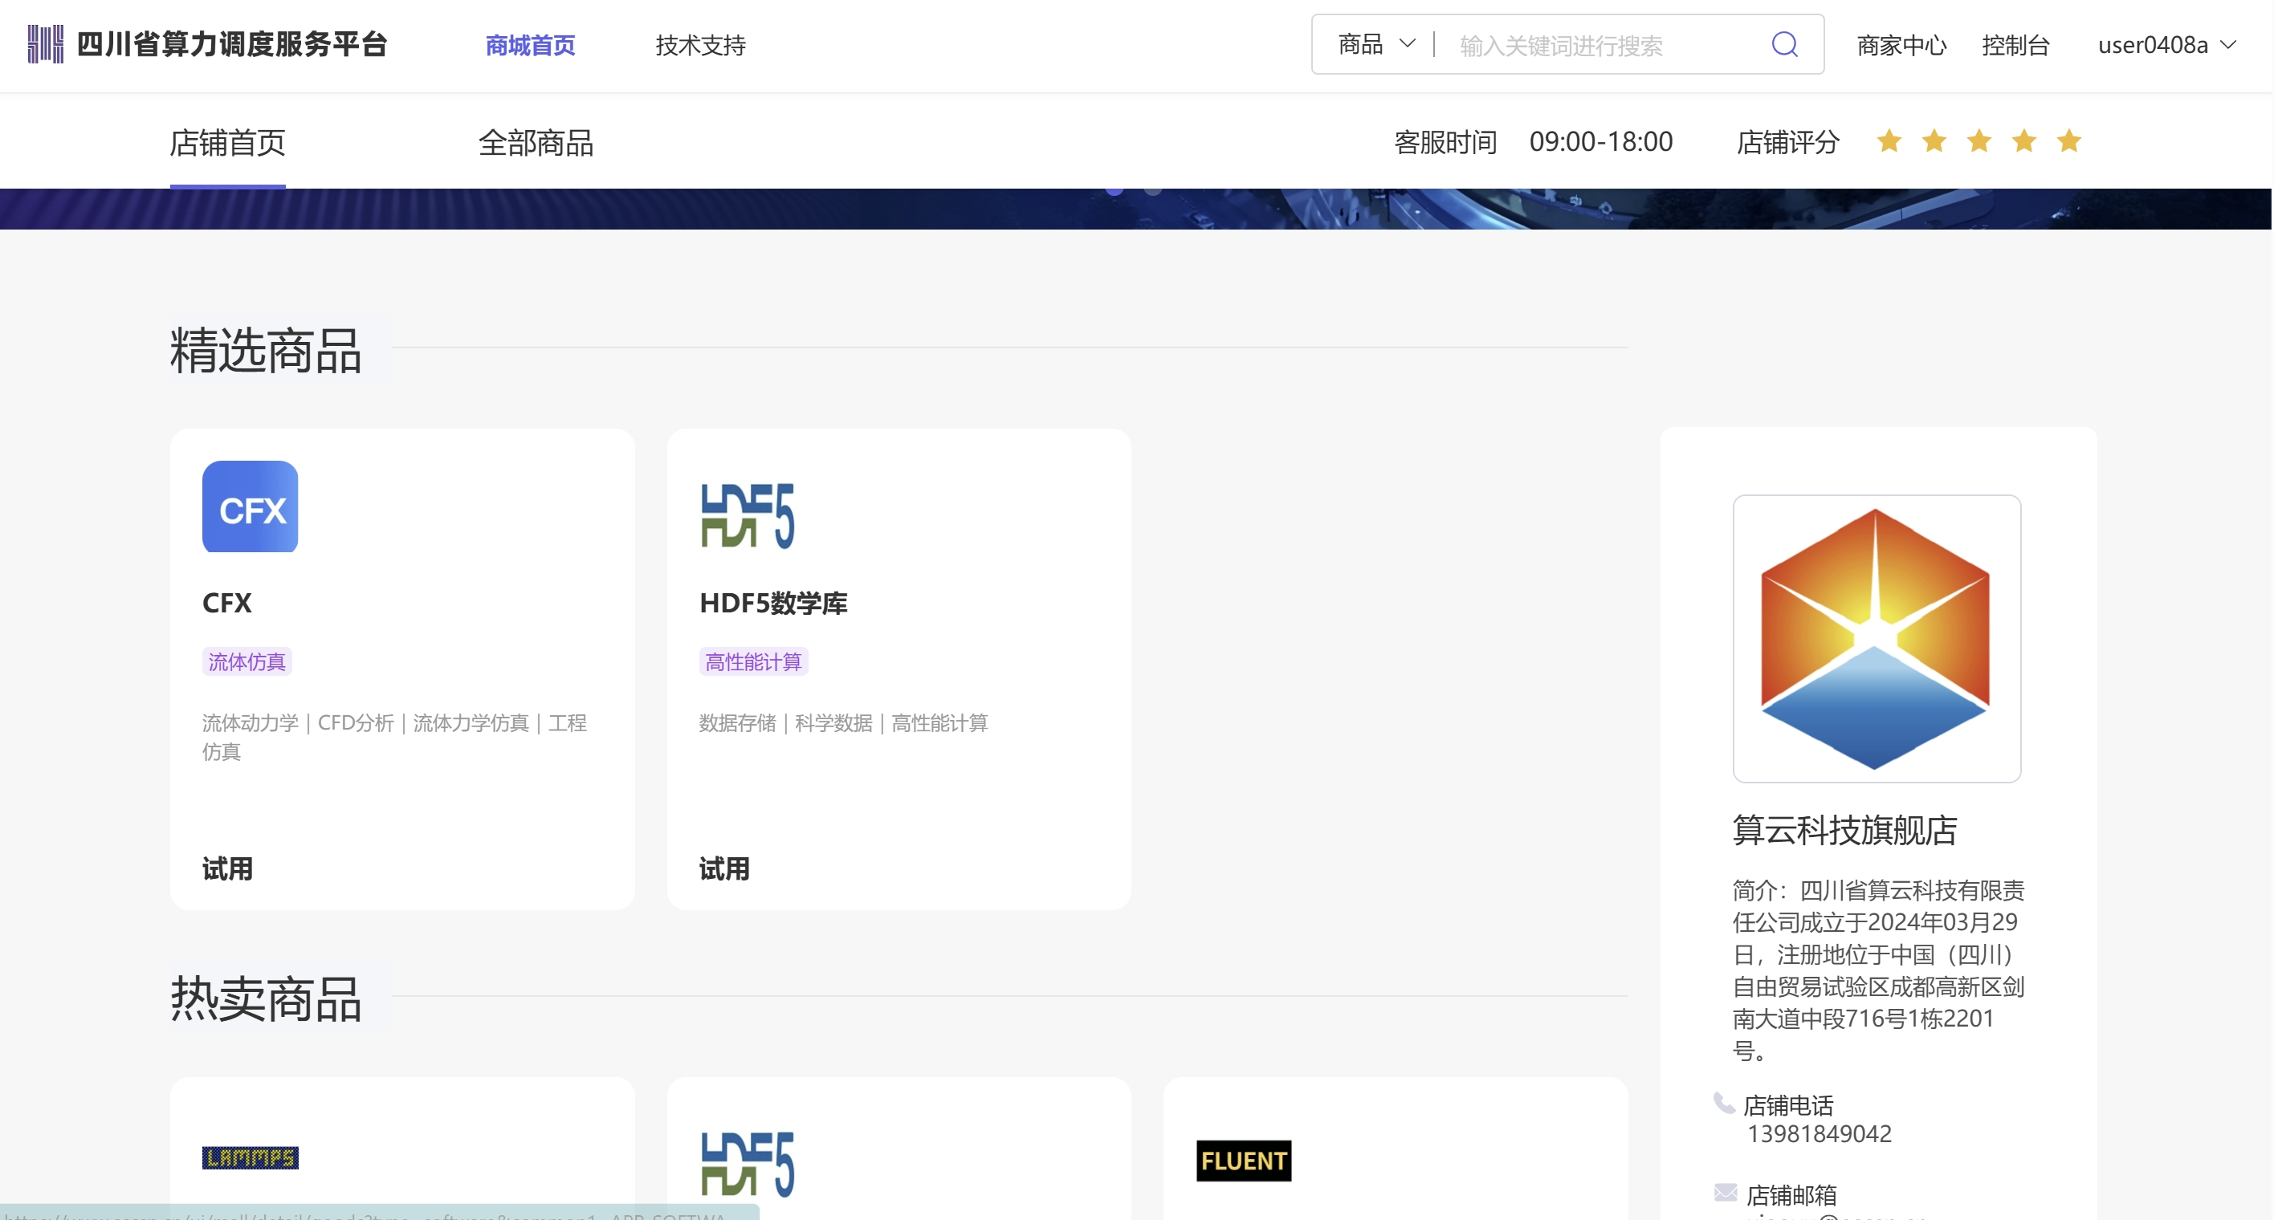
Task: Open the user0408a account menu
Action: click(2166, 45)
